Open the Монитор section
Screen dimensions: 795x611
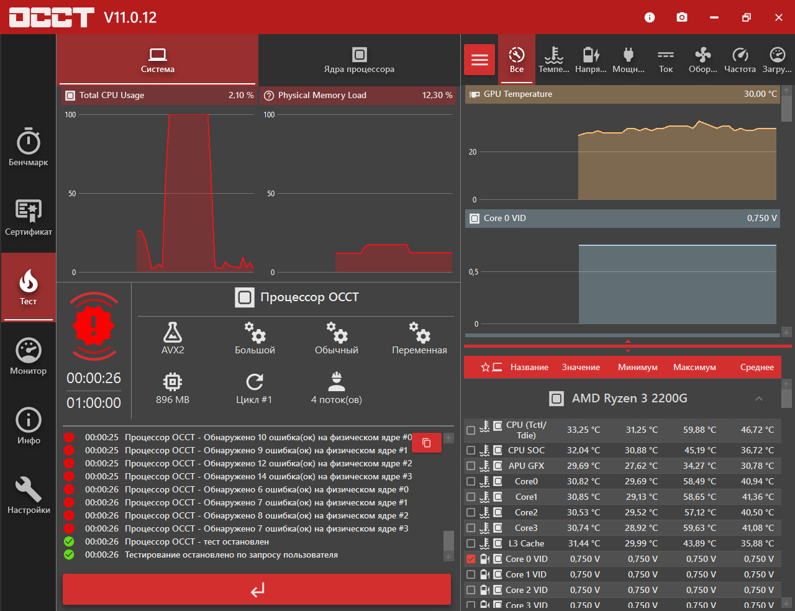pyautogui.click(x=28, y=356)
